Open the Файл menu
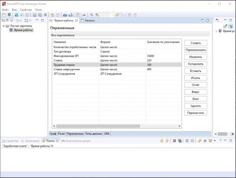The image size is (236, 178). (5, 10)
